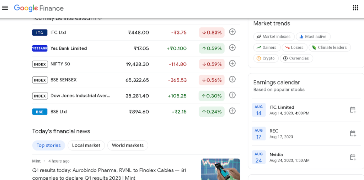Click the AUG 24 date tile
The width and height of the screenshot is (364, 180).
pos(259,157)
